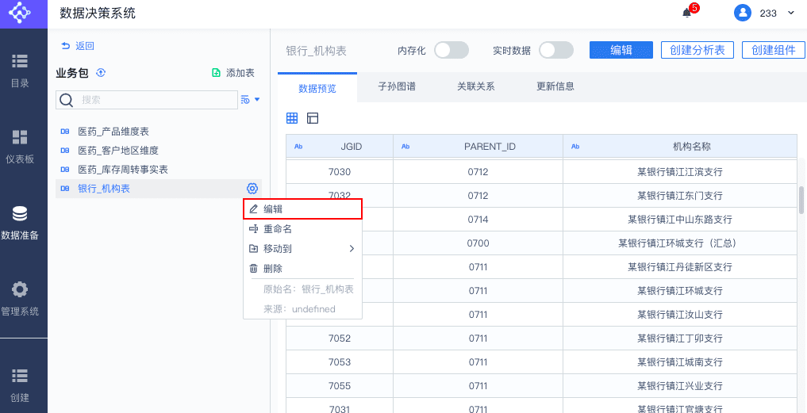Click the upload icon beside 业务包
Screen dimensions: 807x413
click(x=101, y=73)
